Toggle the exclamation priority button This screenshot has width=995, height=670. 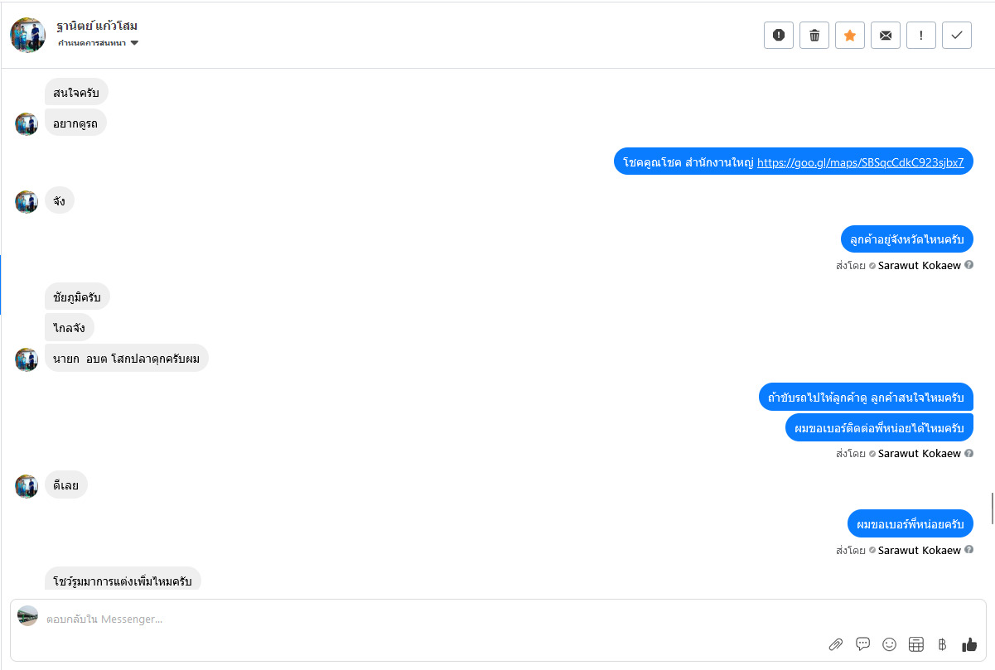click(921, 36)
